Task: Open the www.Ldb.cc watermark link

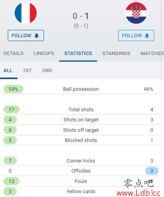Action: pos(138,193)
